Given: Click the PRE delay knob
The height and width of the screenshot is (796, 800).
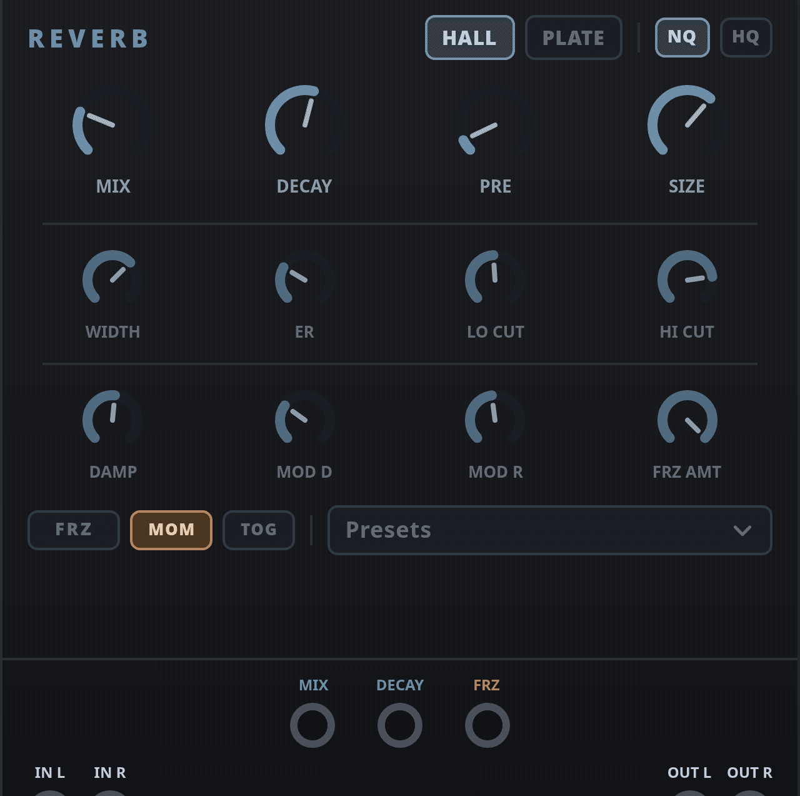Looking at the screenshot, I should [x=495, y=124].
